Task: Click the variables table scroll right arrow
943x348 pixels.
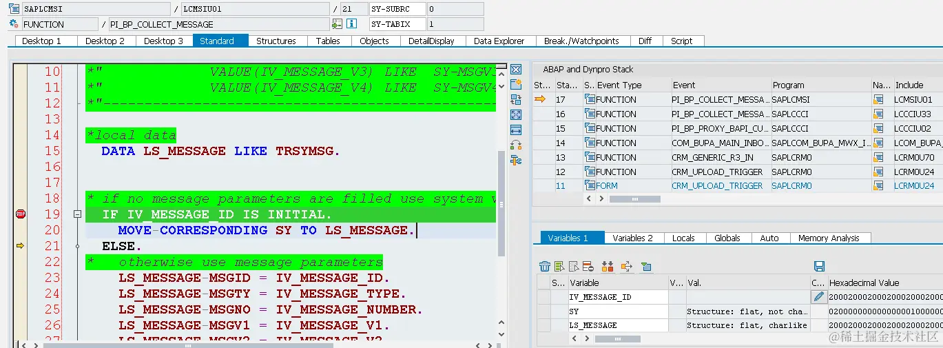Action: pos(586,338)
